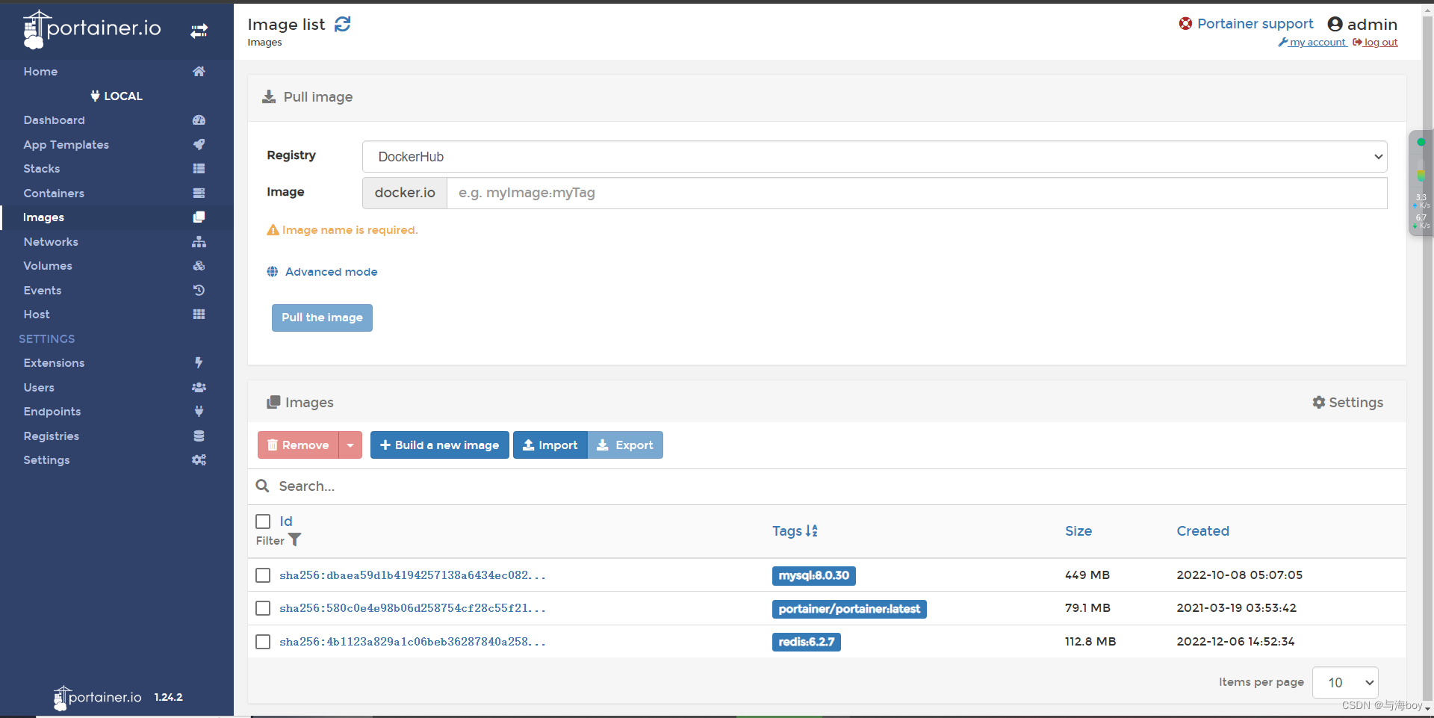Click the Advanced mode globe icon
Image resolution: width=1434 pixels, height=718 pixels.
coord(273,272)
